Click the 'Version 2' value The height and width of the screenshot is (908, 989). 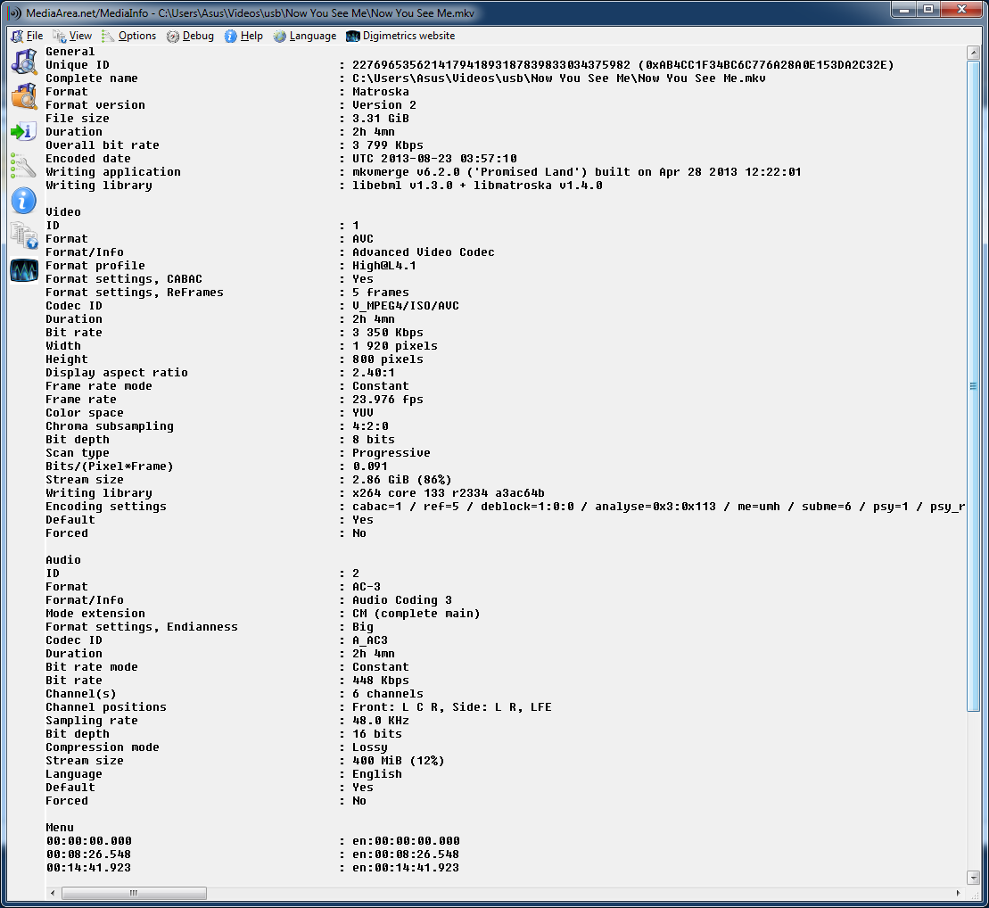click(x=384, y=104)
